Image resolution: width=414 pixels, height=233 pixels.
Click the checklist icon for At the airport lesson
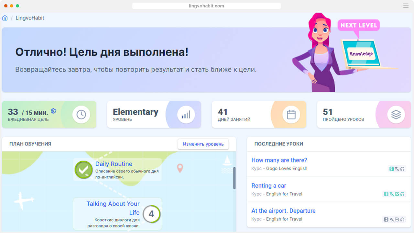(x=397, y=219)
